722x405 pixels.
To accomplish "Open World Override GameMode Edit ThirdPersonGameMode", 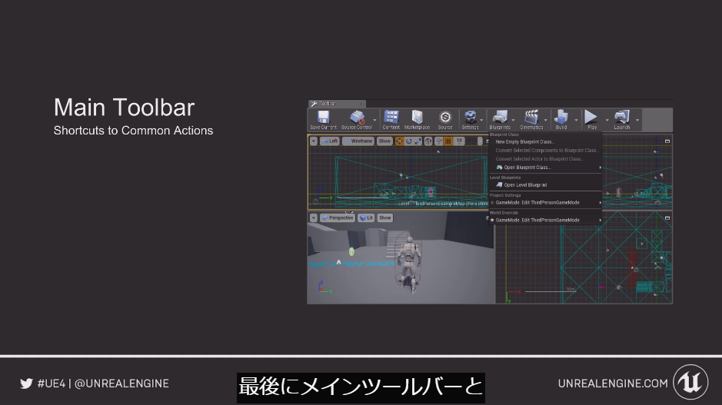I will [546, 221].
